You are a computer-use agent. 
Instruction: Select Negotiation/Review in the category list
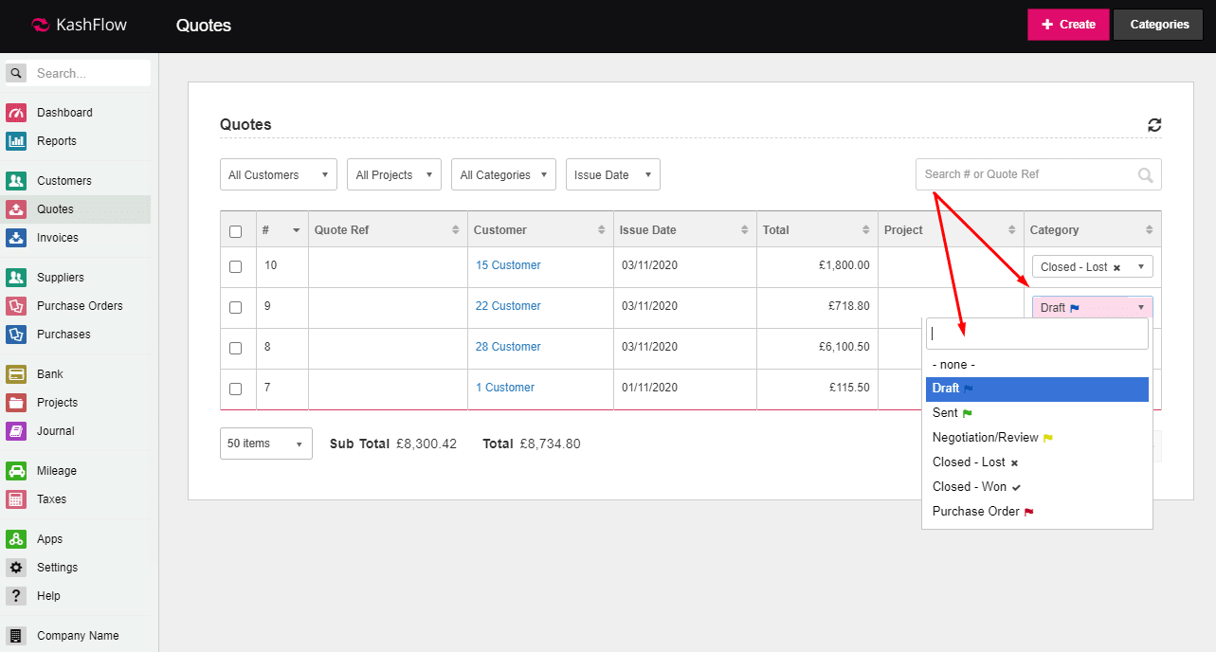click(x=986, y=438)
